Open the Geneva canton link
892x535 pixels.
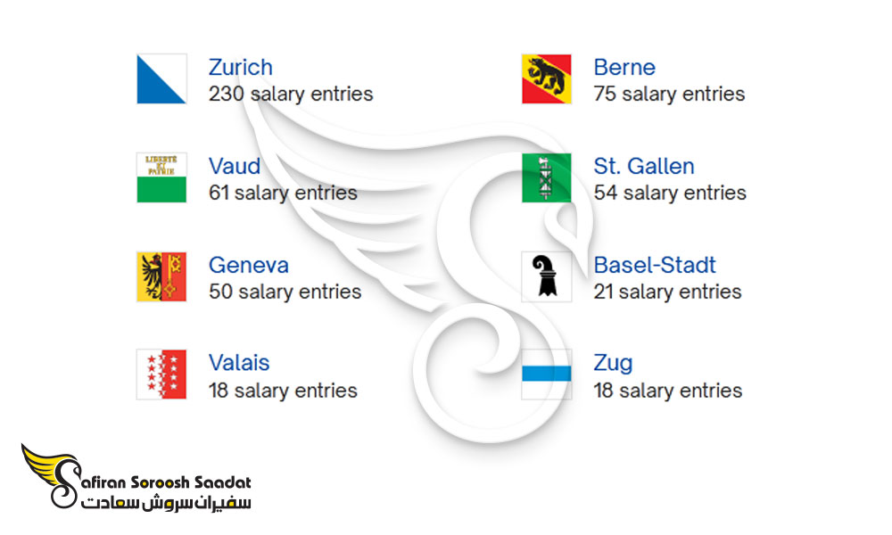(x=249, y=265)
